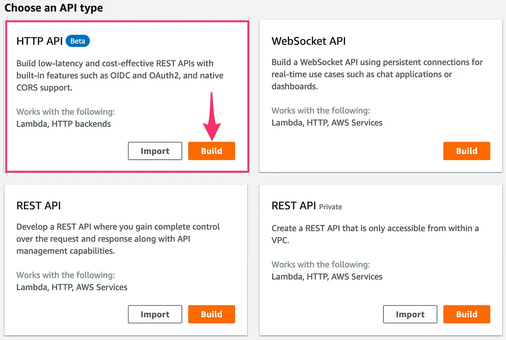This screenshot has height=340, width=506.
Task: Select the Beta badge next to HTTP API
Action: 78,41
